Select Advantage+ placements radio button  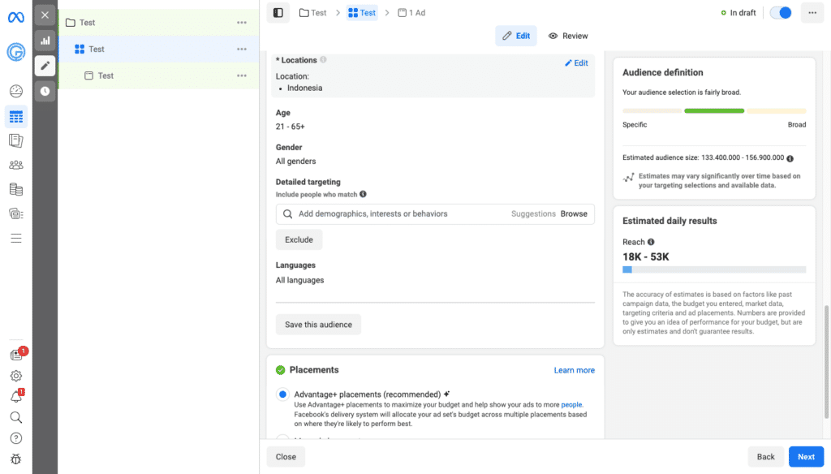point(282,394)
